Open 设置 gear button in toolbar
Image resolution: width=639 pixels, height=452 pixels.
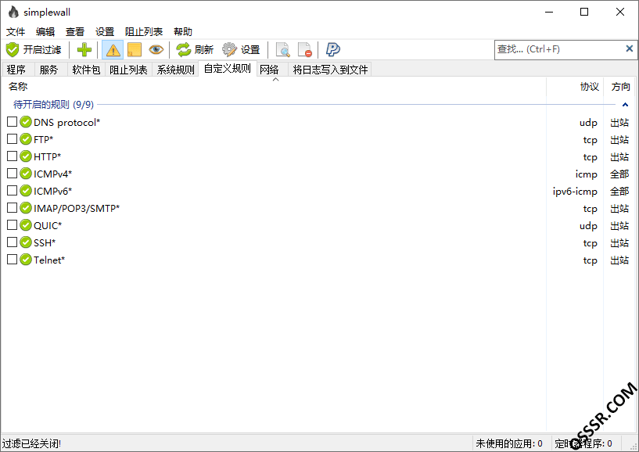[241, 50]
